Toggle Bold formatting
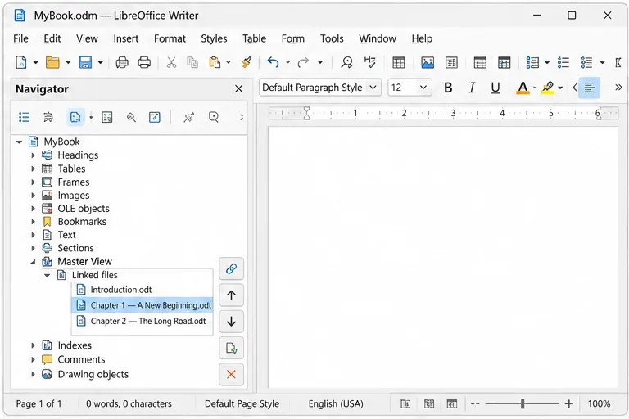This screenshot has width=629, height=419. click(x=448, y=88)
